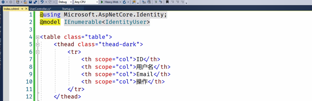Click the Comment Out Selected Lines icon

pyautogui.click(x=156, y=2)
